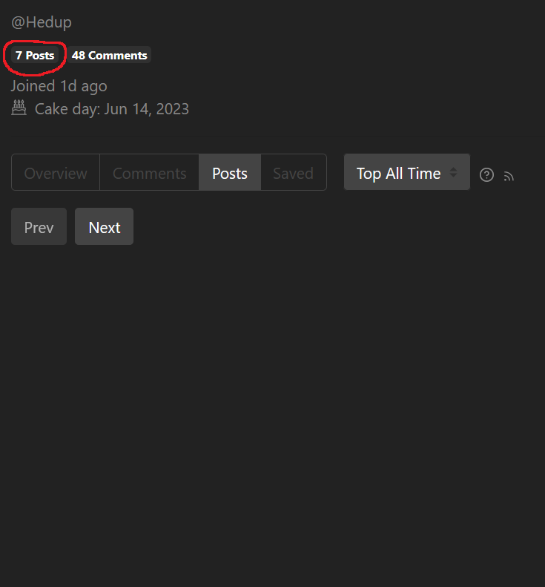This screenshot has height=587, width=545.
Task: Expand the Top All Time sort dropdown
Action: (x=407, y=172)
